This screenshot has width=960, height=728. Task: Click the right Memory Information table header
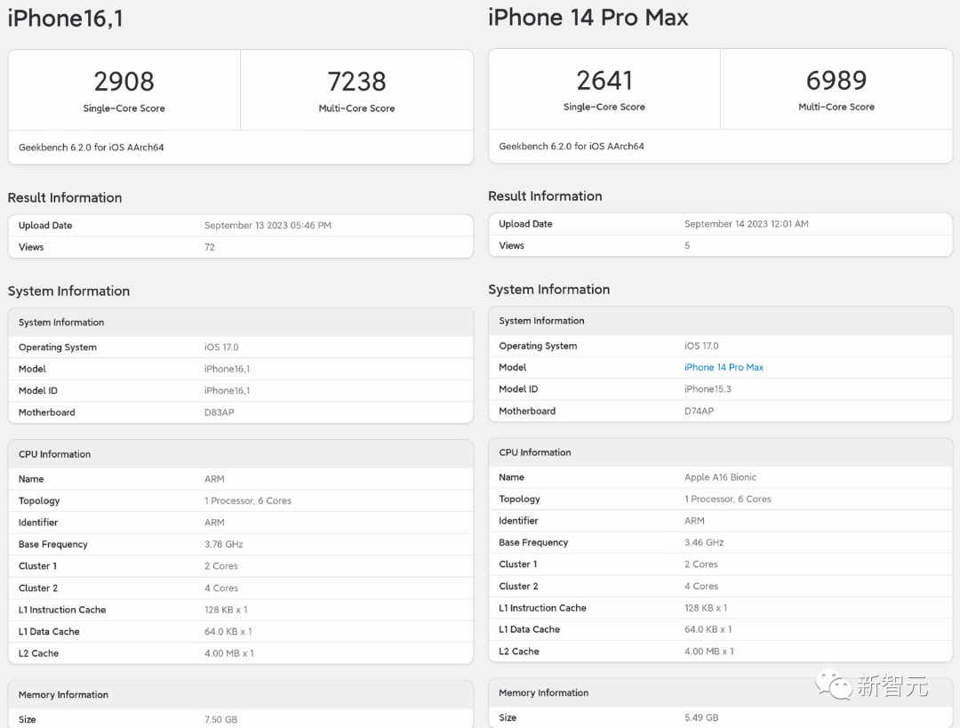pyautogui.click(x=544, y=692)
